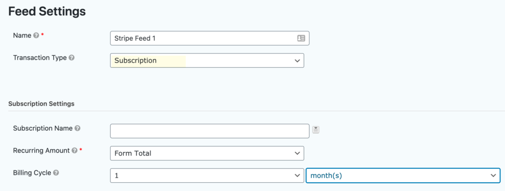Click the Subscription Settings section heading
Viewport: 505px width, 191px height.
(41, 104)
